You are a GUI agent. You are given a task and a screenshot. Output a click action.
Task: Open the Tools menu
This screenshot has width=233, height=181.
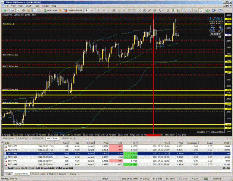point(37,6)
